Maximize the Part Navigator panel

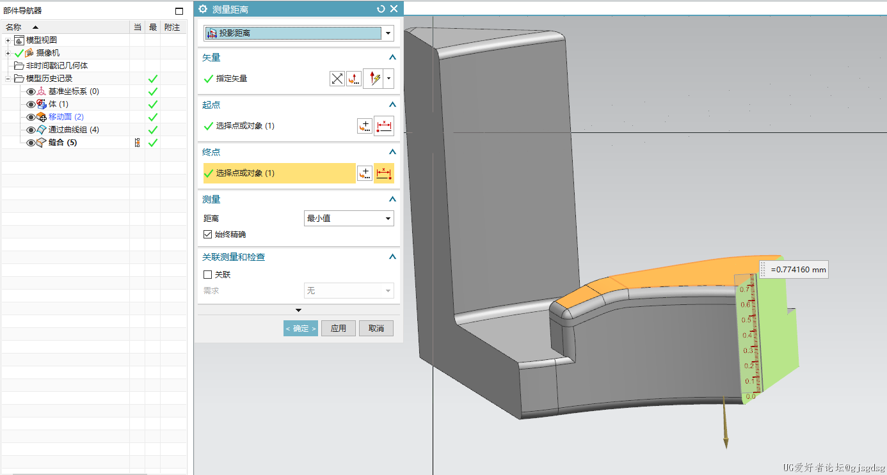click(x=179, y=11)
